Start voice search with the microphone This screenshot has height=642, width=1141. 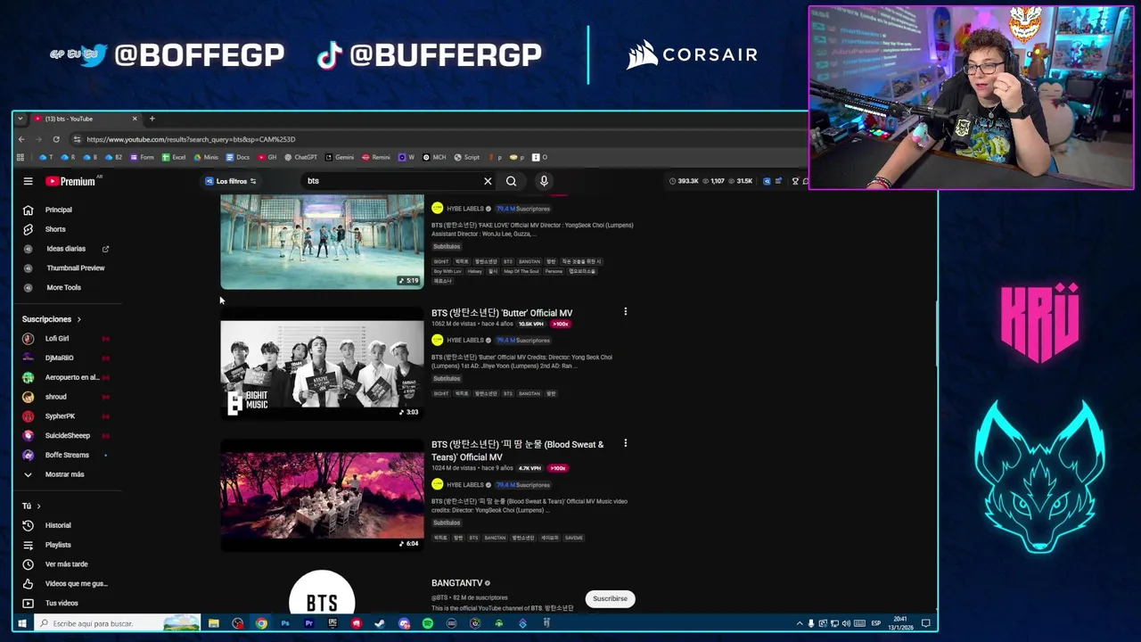(544, 181)
